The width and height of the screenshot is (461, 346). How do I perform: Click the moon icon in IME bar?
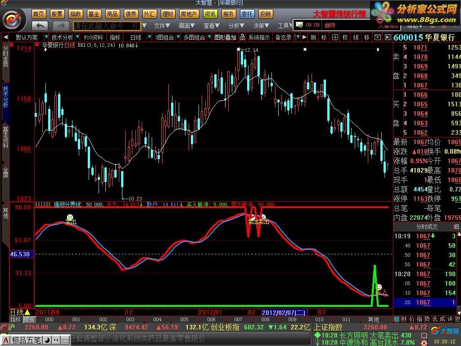click(47, 340)
